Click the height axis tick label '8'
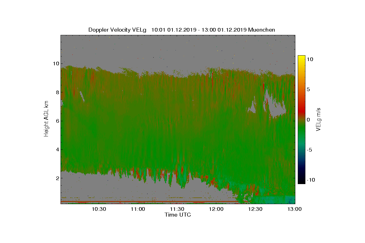 (x=57, y=92)
